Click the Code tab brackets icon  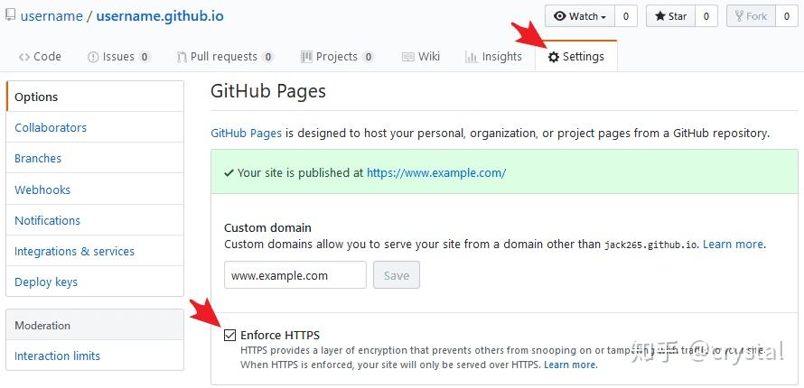pyautogui.click(x=24, y=57)
